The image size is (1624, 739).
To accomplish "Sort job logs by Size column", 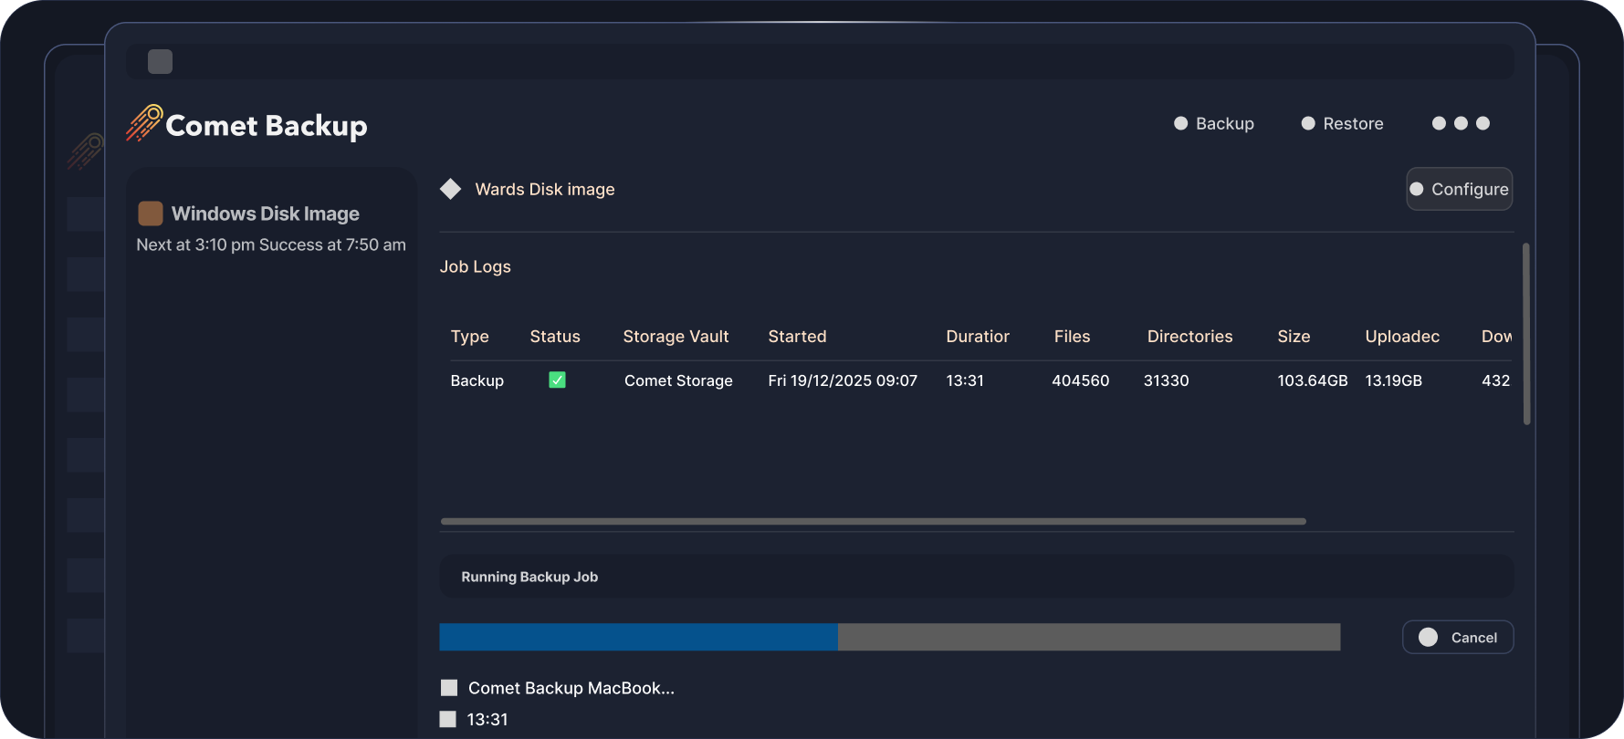I will click(x=1294, y=337).
